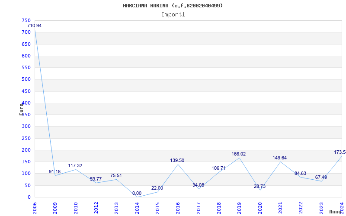Click the 650 y-axis tick label

(26, 44)
